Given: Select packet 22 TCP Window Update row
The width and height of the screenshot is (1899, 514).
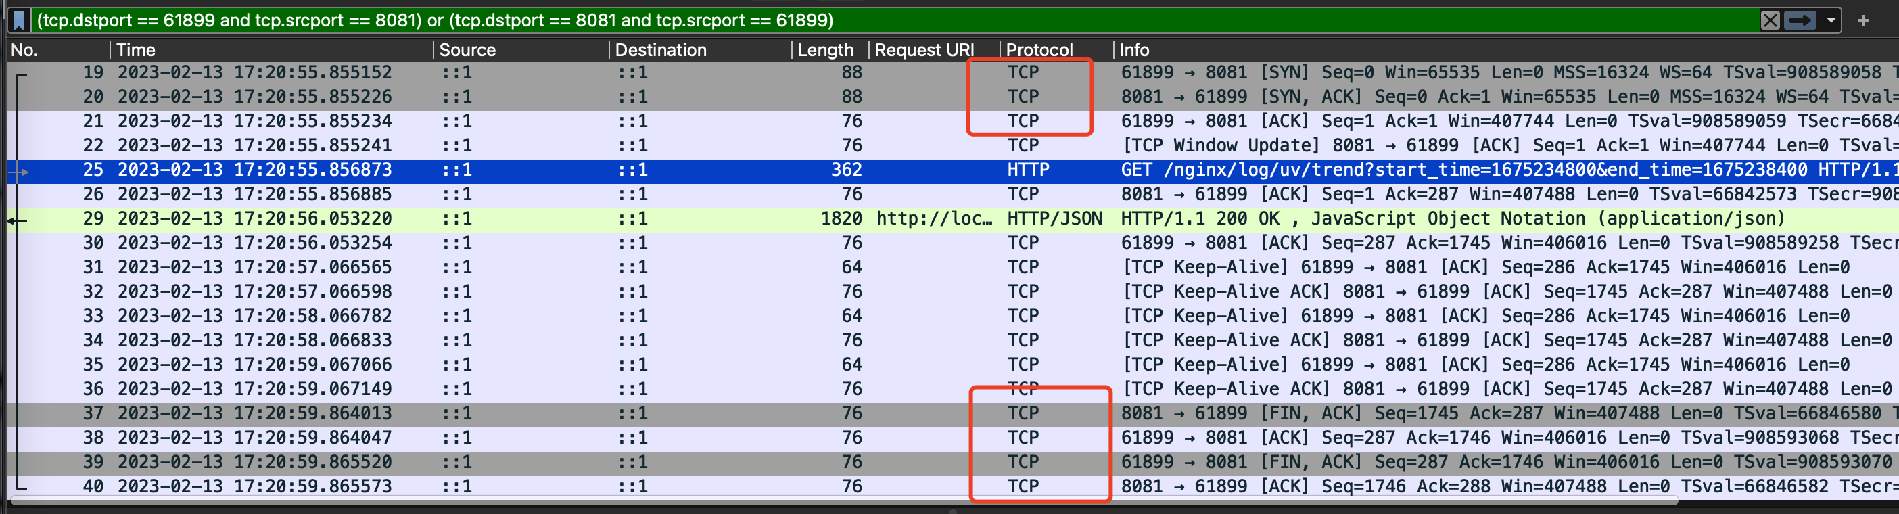Looking at the screenshot, I should pyautogui.click(x=952, y=145).
